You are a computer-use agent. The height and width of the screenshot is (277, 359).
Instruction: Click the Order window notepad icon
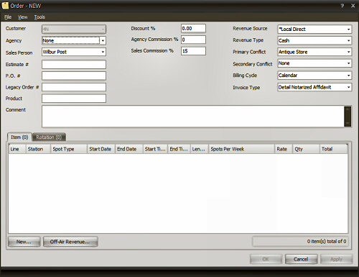(5, 6)
